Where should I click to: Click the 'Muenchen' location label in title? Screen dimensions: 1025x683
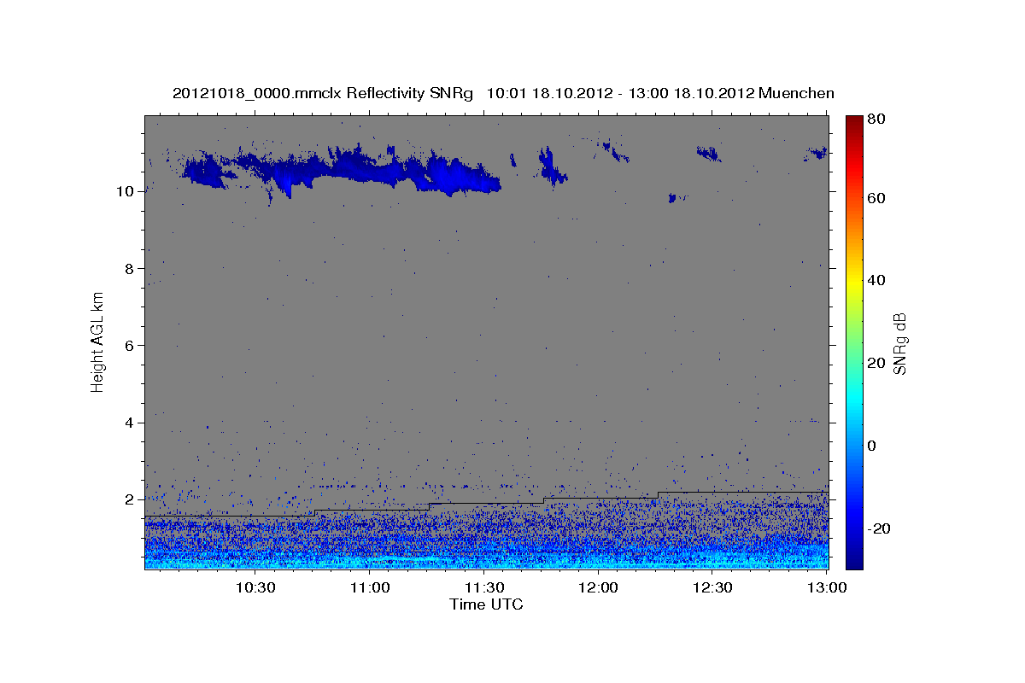pyautogui.click(x=795, y=93)
